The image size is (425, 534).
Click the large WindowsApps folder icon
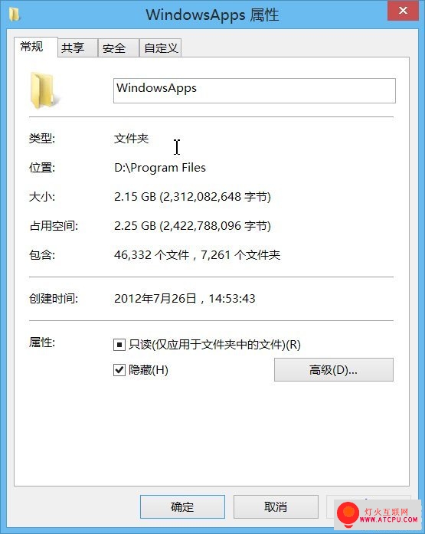point(43,90)
